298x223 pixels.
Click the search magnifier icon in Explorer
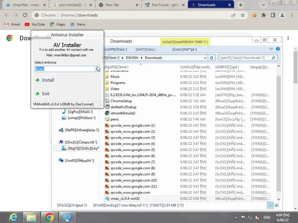click(x=273, y=58)
